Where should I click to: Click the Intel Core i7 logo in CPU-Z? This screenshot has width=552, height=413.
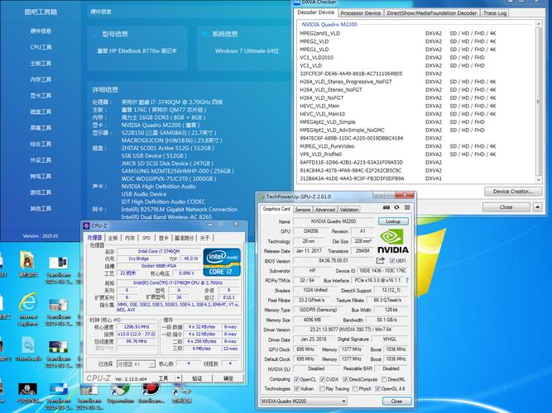pos(222,262)
